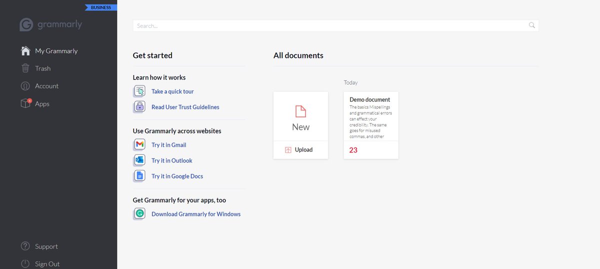
Task: Sign Out of Grammarly
Action: click(x=47, y=264)
